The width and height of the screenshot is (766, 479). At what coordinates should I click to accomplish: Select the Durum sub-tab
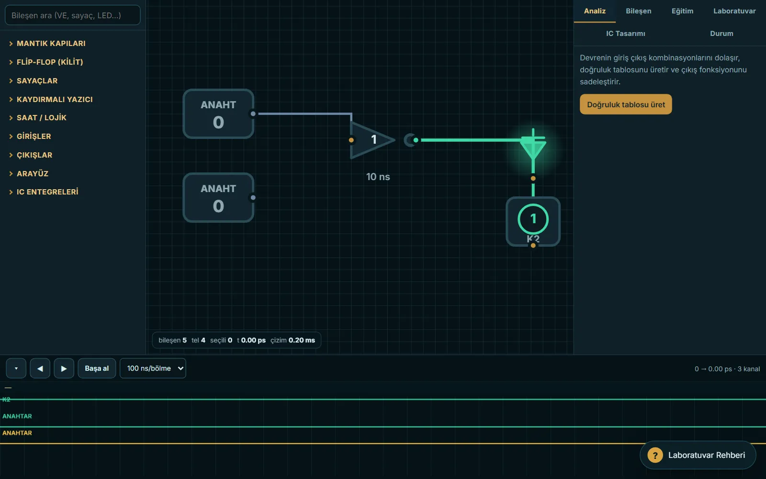pyautogui.click(x=721, y=34)
